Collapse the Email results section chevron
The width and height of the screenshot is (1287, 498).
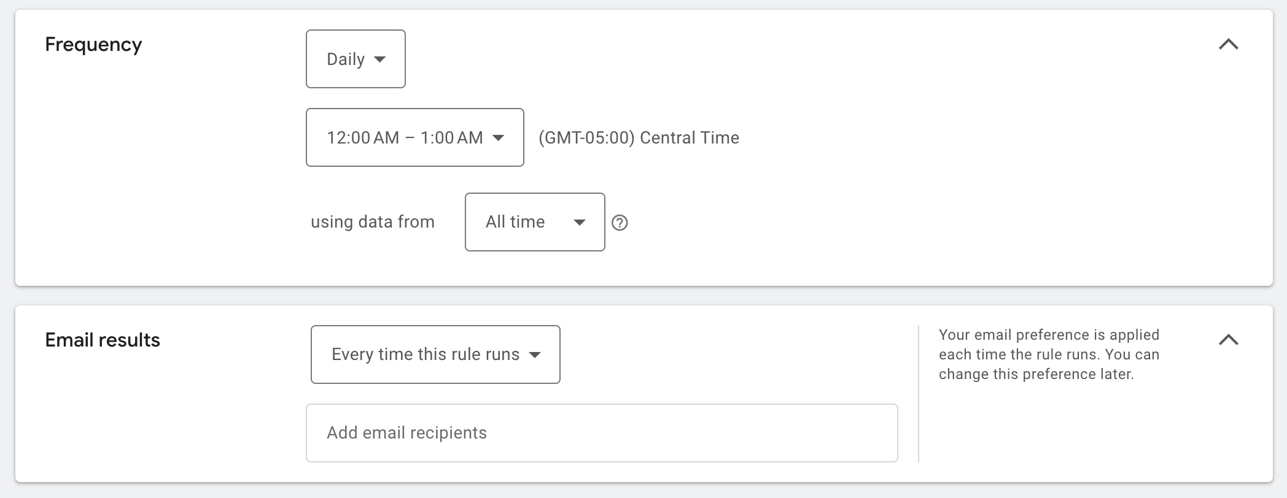(1228, 340)
